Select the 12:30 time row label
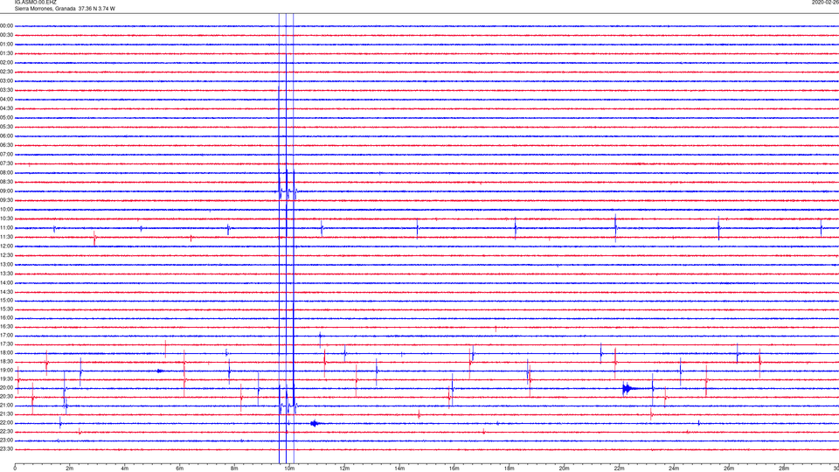Screen dimensions: 839x472 click(x=6, y=255)
